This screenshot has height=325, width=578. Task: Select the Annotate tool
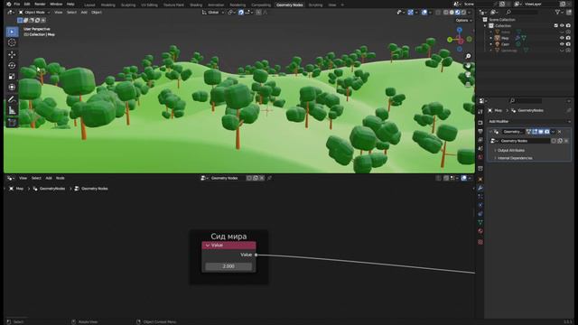click(x=12, y=99)
